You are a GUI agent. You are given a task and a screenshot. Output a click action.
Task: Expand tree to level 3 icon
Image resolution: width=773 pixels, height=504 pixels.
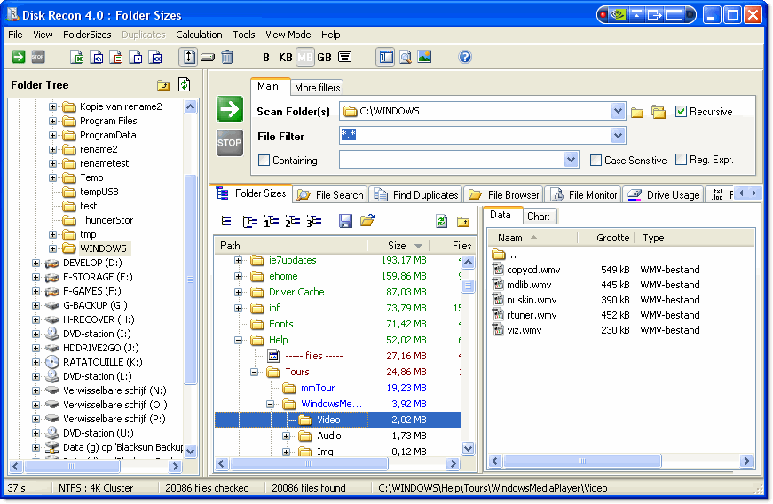coord(314,222)
